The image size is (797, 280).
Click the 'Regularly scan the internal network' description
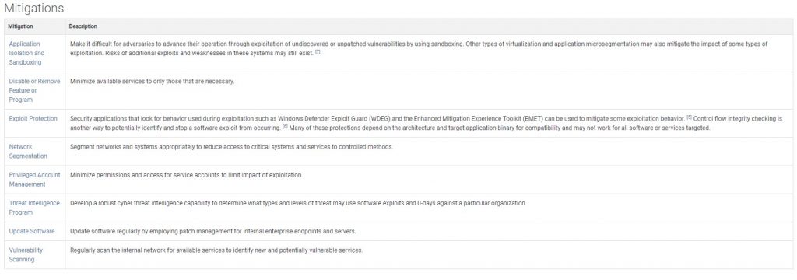click(216, 250)
